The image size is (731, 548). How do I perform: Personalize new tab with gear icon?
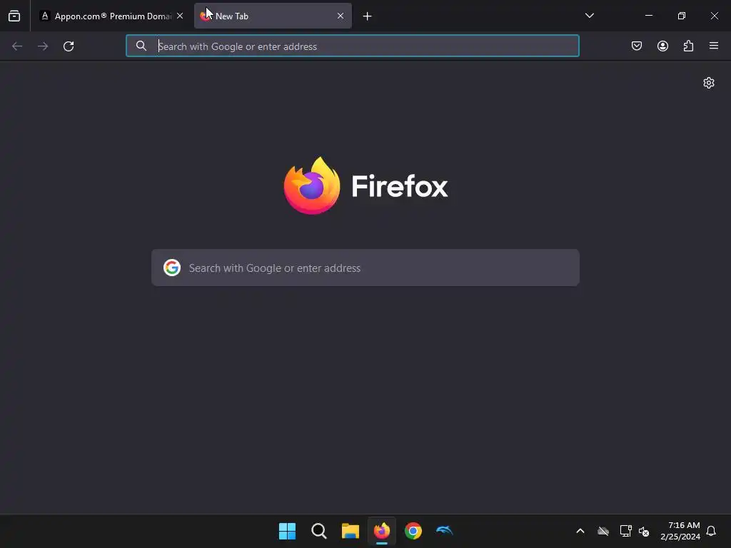pyautogui.click(x=709, y=83)
